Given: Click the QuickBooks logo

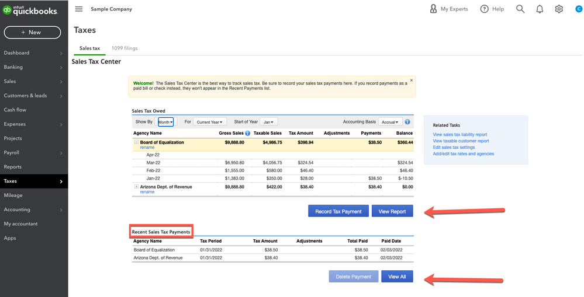Looking at the screenshot, I should tap(30, 10).
